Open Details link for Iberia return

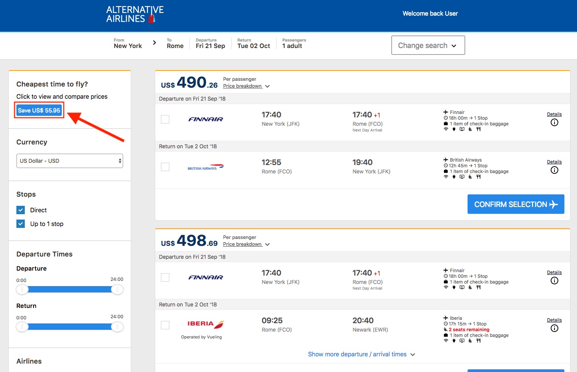[x=554, y=320]
